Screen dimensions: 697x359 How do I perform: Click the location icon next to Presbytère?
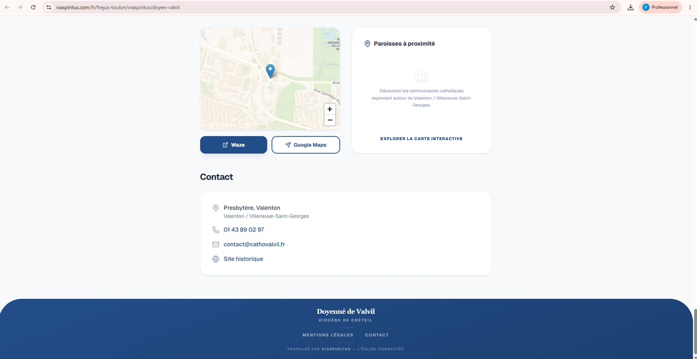pyautogui.click(x=216, y=208)
